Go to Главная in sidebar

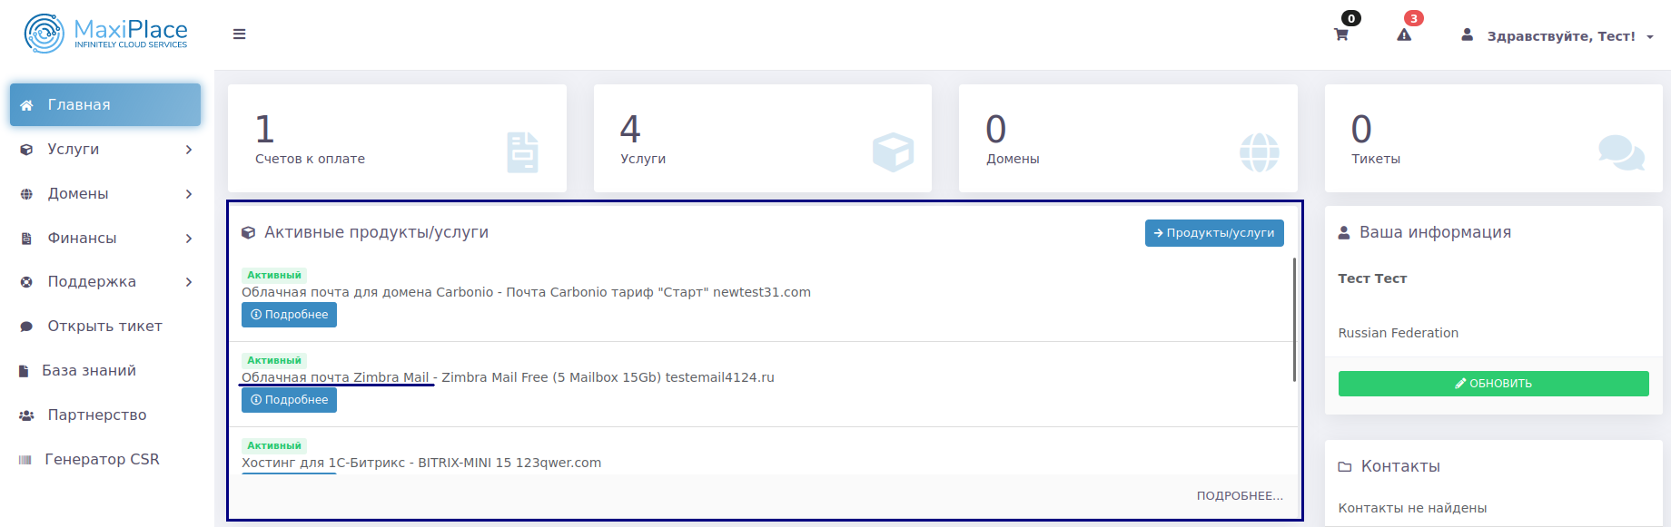pos(105,104)
